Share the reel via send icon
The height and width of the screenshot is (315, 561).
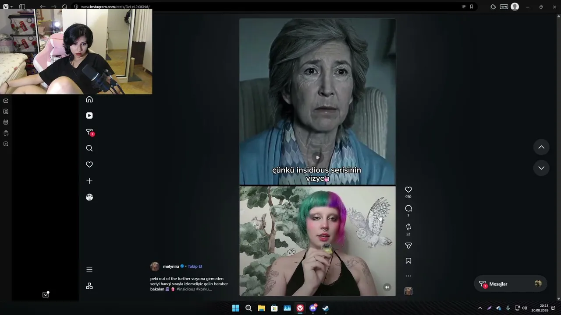tap(408, 246)
